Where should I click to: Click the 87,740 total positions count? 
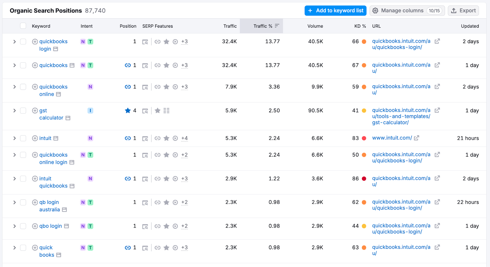click(x=95, y=11)
